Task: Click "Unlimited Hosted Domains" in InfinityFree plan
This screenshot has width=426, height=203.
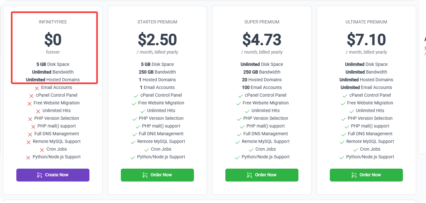Action: pos(53,80)
